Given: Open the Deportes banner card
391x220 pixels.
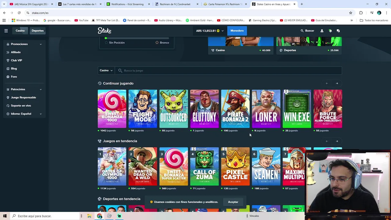Looking at the screenshot, I should pyautogui.click(x=309, y=46).
